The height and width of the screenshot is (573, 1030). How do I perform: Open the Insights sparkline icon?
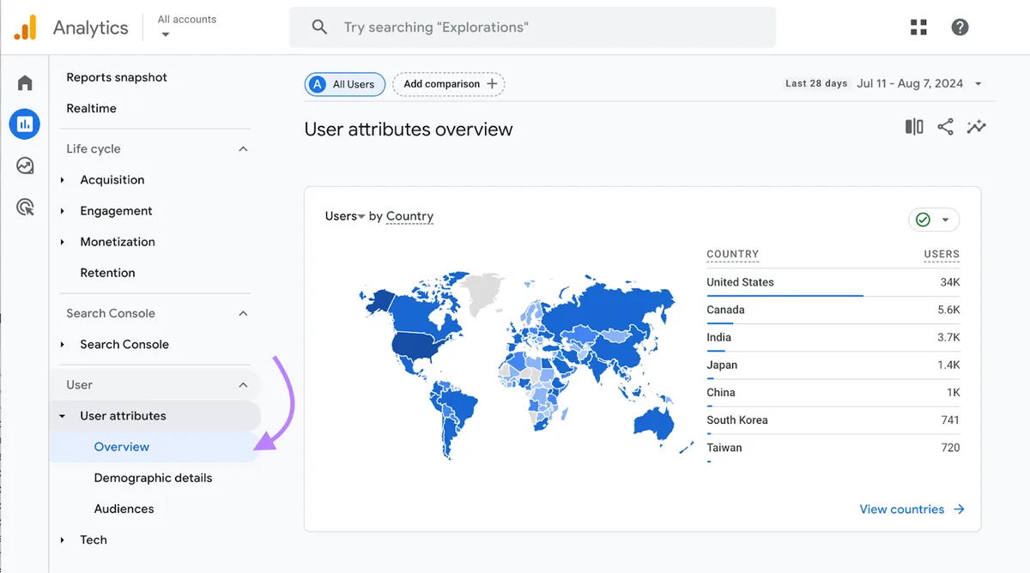(x=976, y=127)
